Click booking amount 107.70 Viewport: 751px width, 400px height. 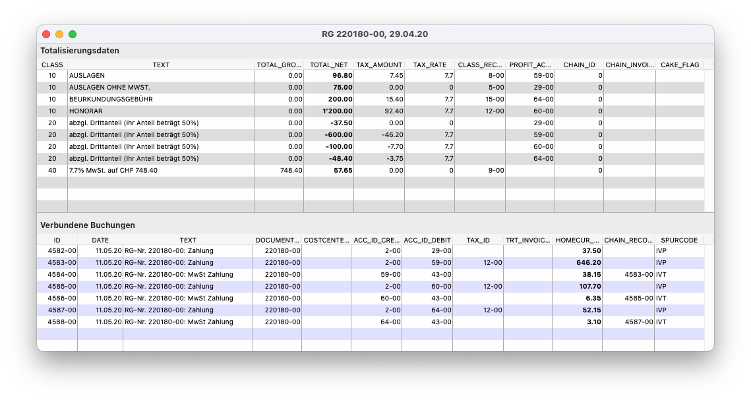pos(590,287)
